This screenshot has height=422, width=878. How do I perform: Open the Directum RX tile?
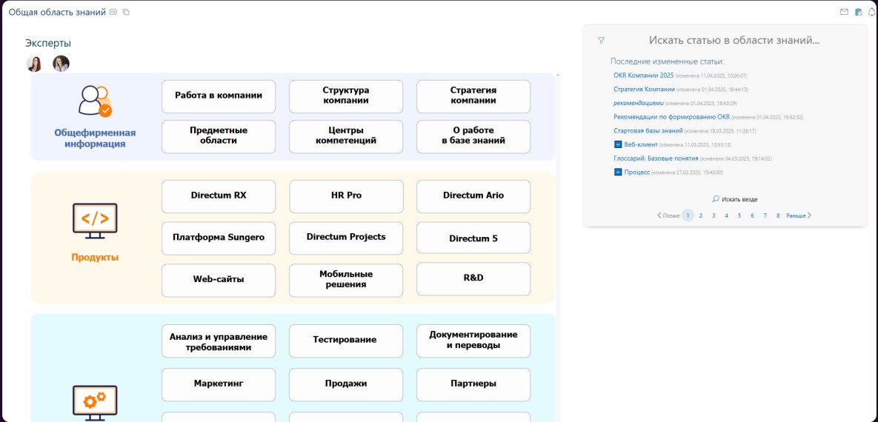pyautogui.click(x=219, y=196)
